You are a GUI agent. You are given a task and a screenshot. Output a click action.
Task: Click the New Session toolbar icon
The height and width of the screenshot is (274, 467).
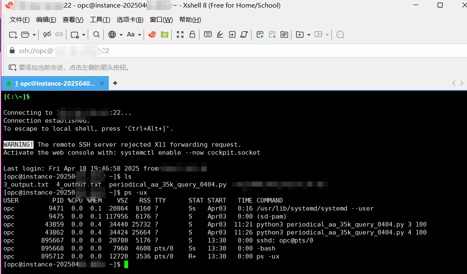click(x=13, y=35)
